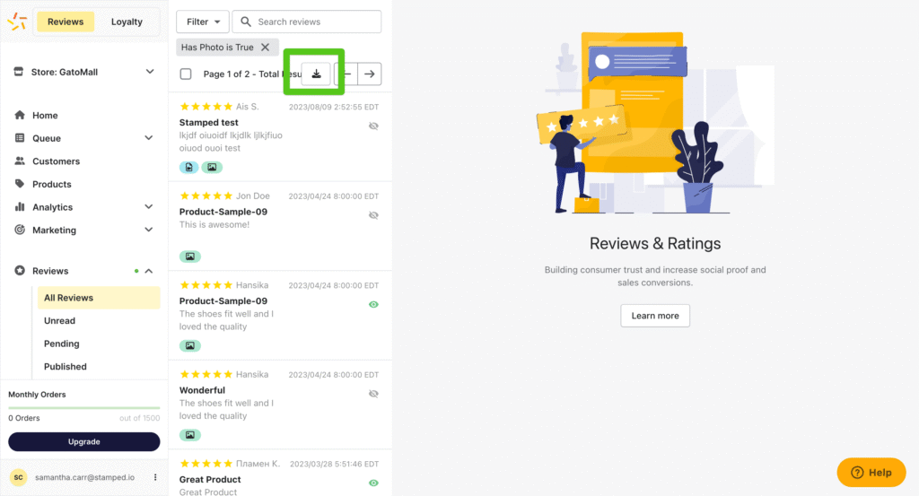Switch to the Loyalty tab
919x496 pixels.
click(x=127, y=22)
